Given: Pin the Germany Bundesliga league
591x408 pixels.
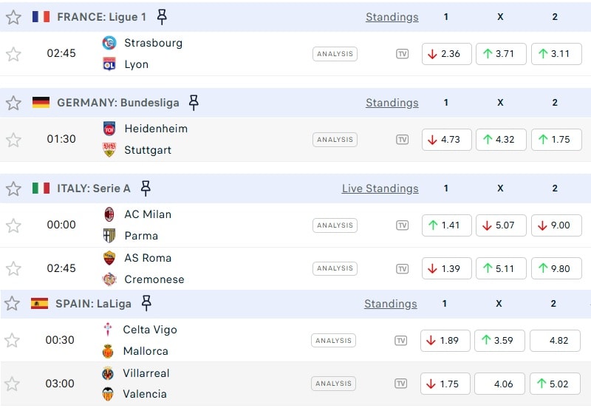Looking at the screenshot, I should click(x=194, y=103).
